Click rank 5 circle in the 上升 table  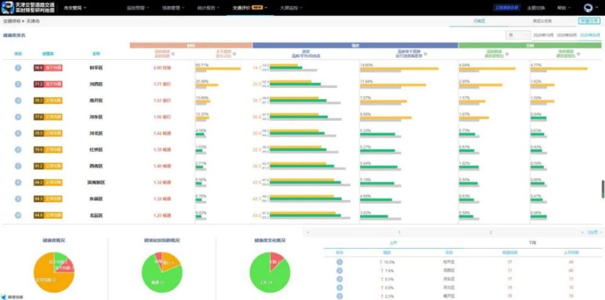pyautogui.click(x=339, y=296)
